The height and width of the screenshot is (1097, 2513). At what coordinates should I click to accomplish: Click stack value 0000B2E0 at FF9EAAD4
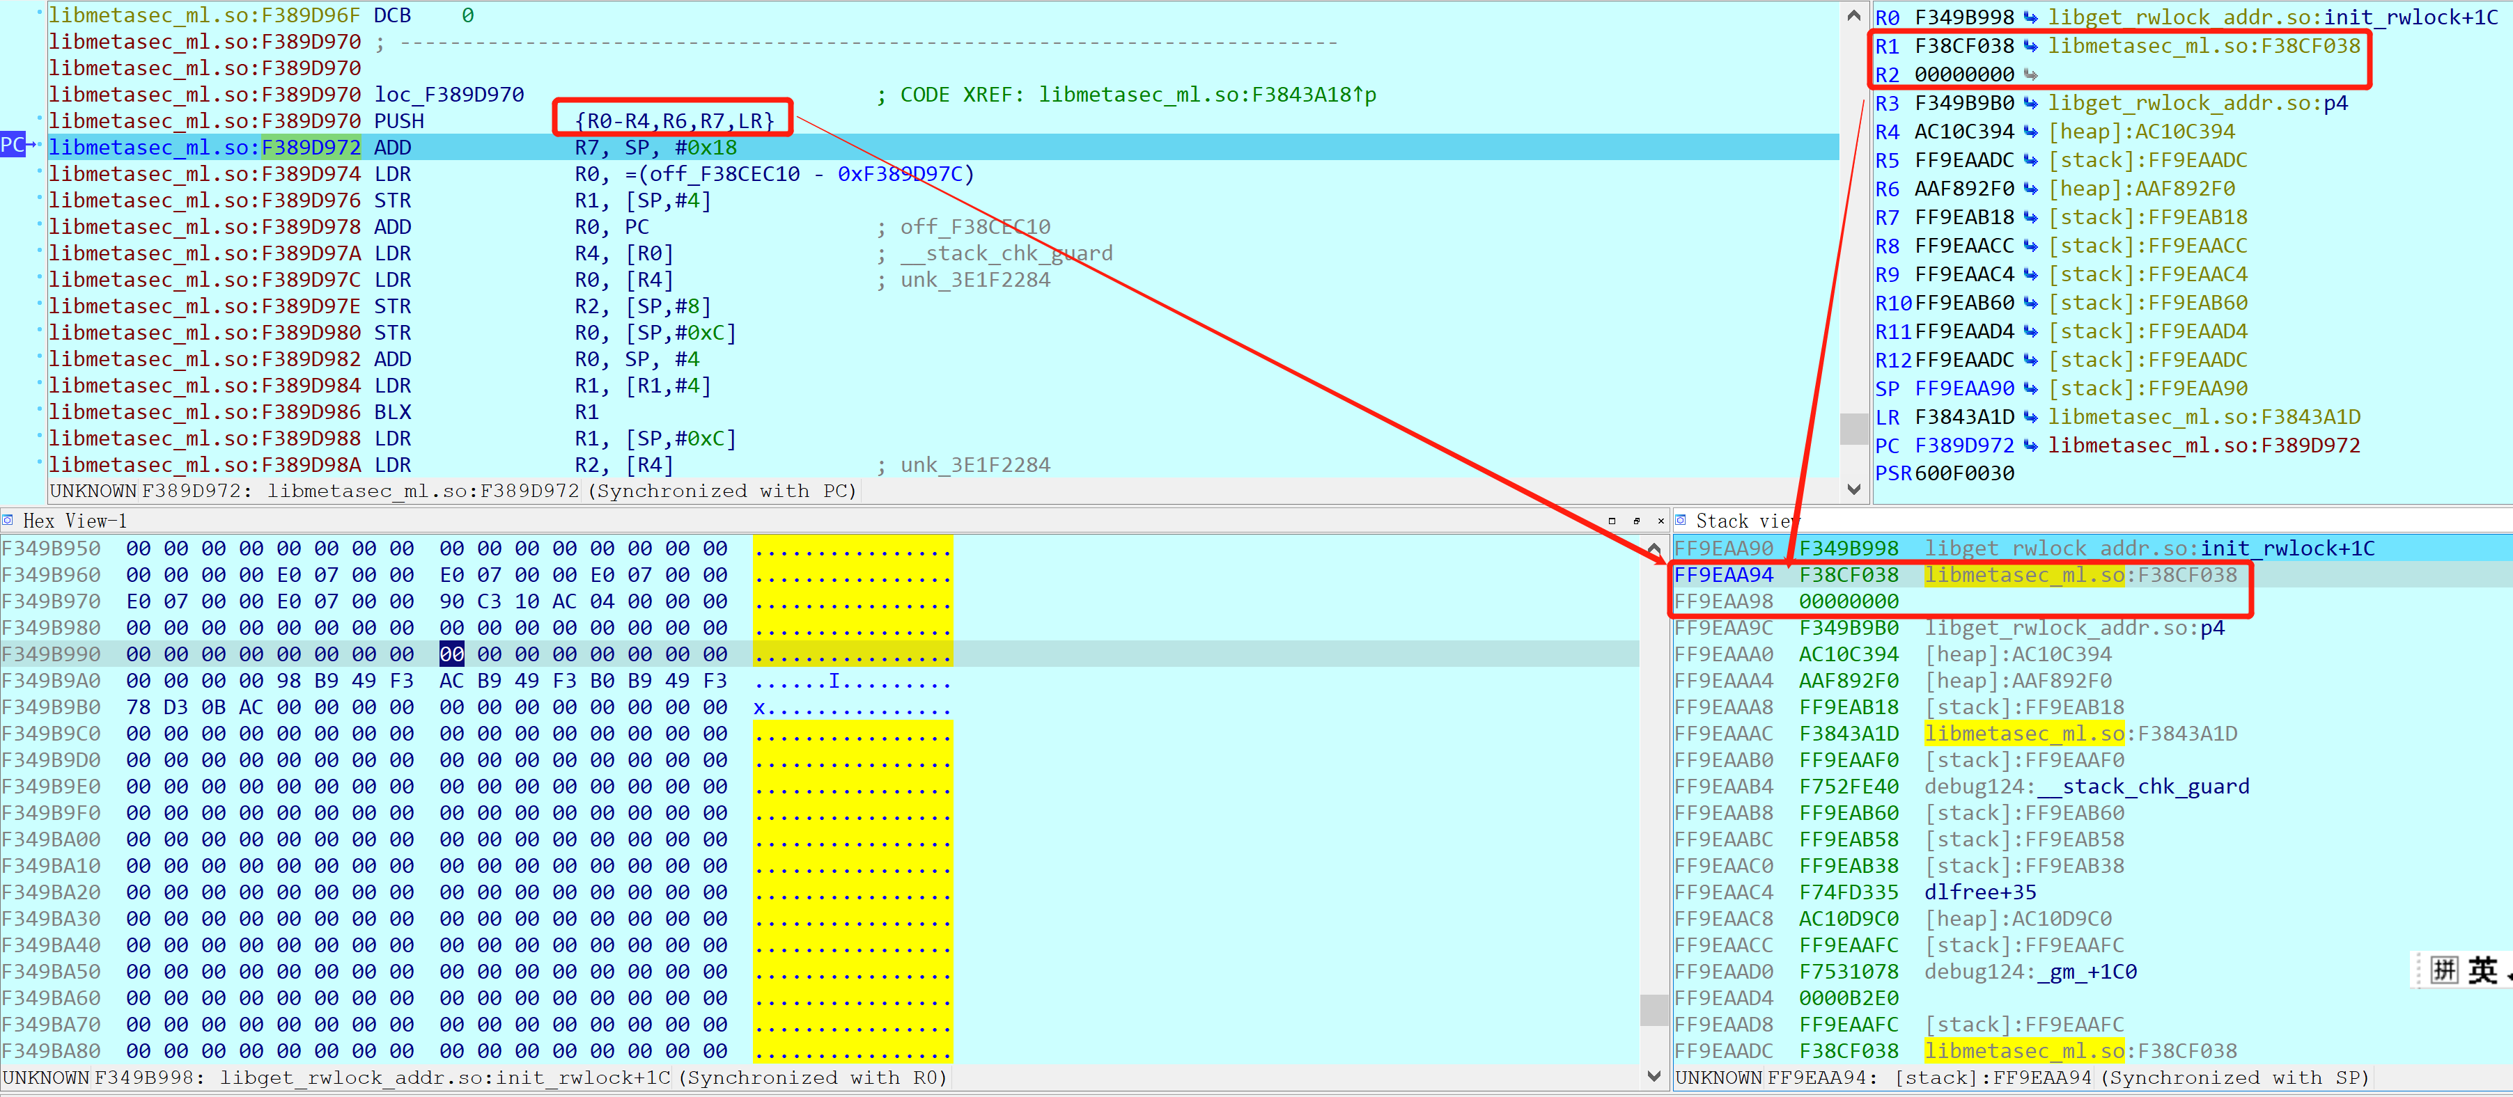coord(1849,999)
